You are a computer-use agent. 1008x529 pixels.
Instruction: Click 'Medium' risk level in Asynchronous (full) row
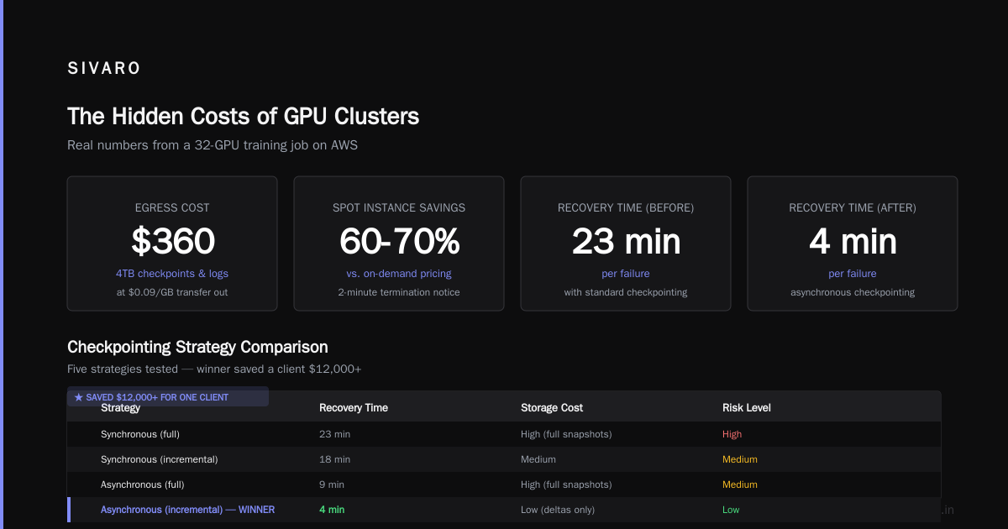[x=740, y=484]
